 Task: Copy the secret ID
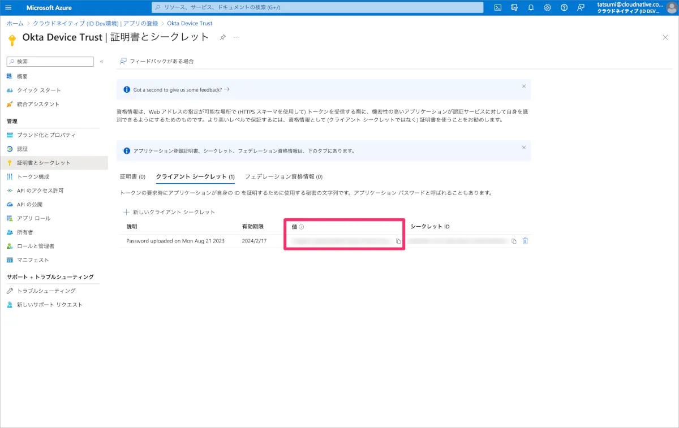point(514,241)
